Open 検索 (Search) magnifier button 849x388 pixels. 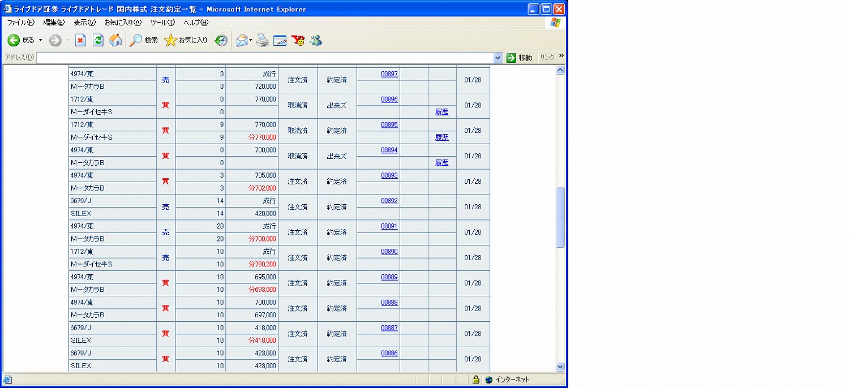click(144, 40)
